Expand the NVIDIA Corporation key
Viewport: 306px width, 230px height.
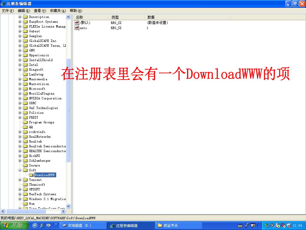(20, 98)
